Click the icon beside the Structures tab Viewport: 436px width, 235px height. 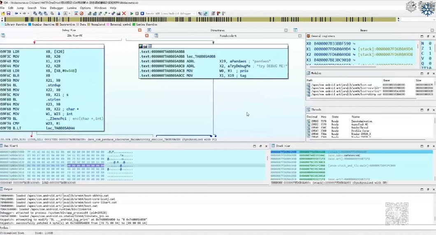tap(149, 30)
